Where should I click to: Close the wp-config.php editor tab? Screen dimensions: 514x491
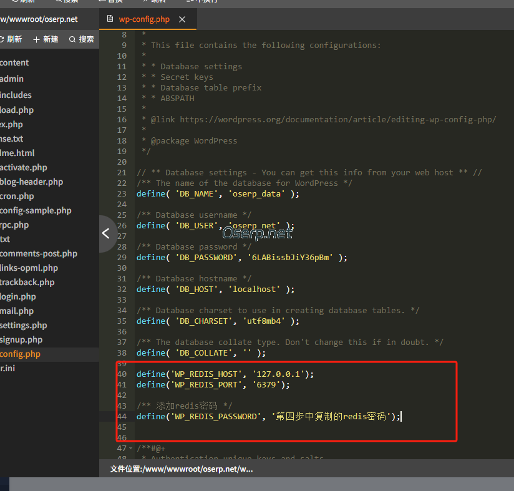pyautogui.click(x=182, y=19)
